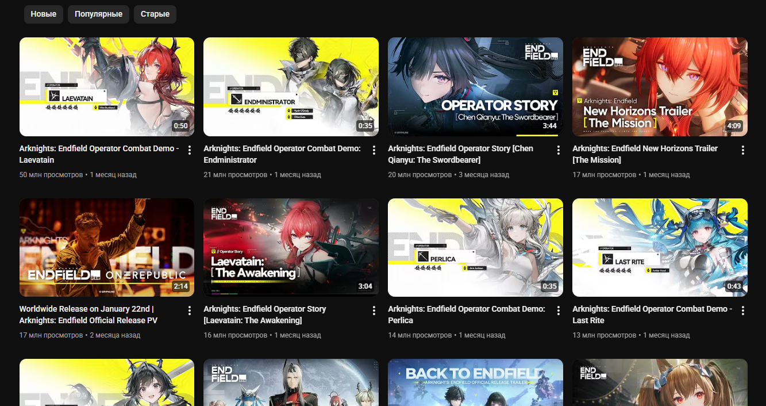The image size is (766, 406).
Task: Open the Perlica Combat Demo thumbnail
Action: 475,247
